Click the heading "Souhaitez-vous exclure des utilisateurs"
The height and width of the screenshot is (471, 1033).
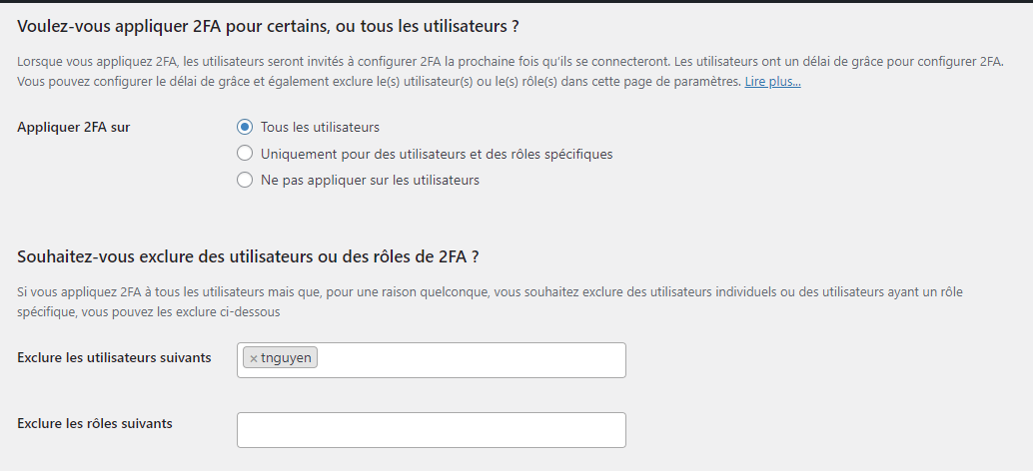248,256
